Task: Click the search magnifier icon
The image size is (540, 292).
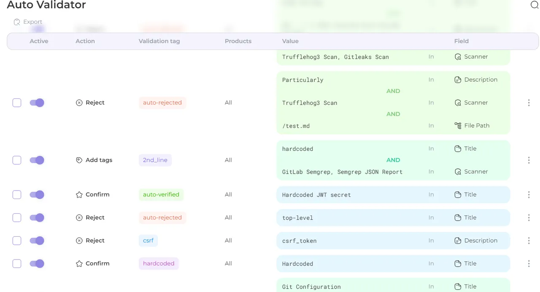Action: [534, 5]
